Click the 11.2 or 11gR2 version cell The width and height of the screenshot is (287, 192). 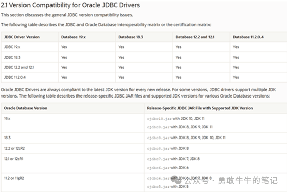pyautogui.click(x=14, y=178)
